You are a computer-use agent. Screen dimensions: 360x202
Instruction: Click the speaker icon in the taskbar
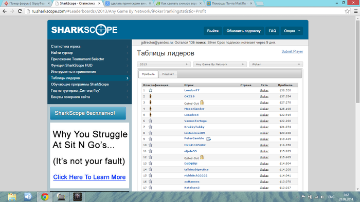[x=28, y=197]
